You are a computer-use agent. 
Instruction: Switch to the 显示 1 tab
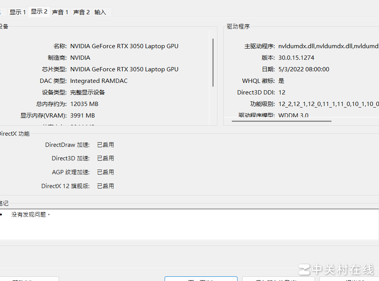pos(18,12)
